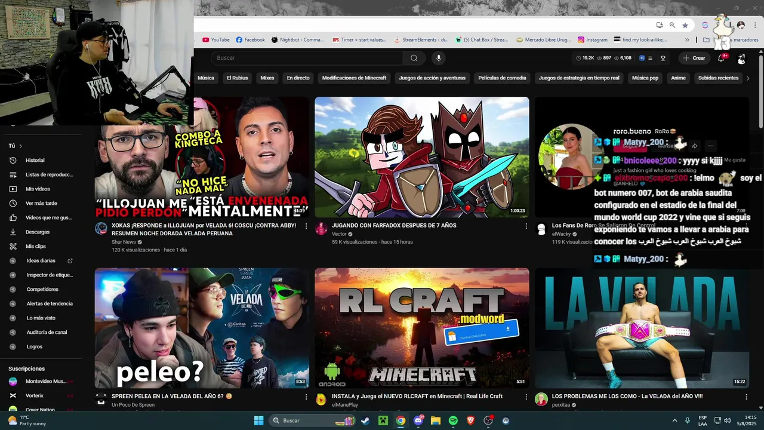The height and width of the screenshot is (430, 764).
Task: Open Facebook bookmark
Action: 250,40
